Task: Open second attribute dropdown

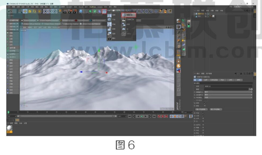Action: (x=228, y=95)
